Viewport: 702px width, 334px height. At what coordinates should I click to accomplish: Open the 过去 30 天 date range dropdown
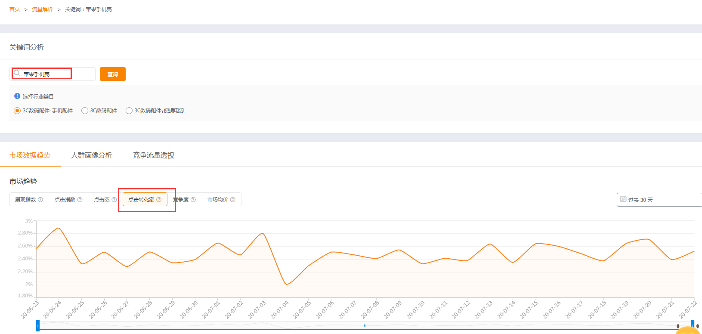click(x=659, y=200)
